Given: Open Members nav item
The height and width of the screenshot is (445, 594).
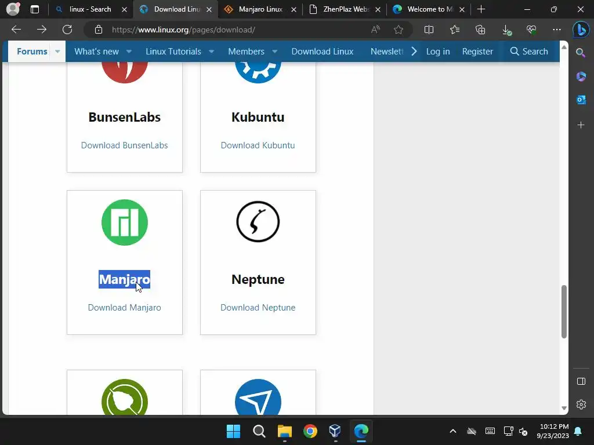Looking at the screenshot, I should coord(246,52).
